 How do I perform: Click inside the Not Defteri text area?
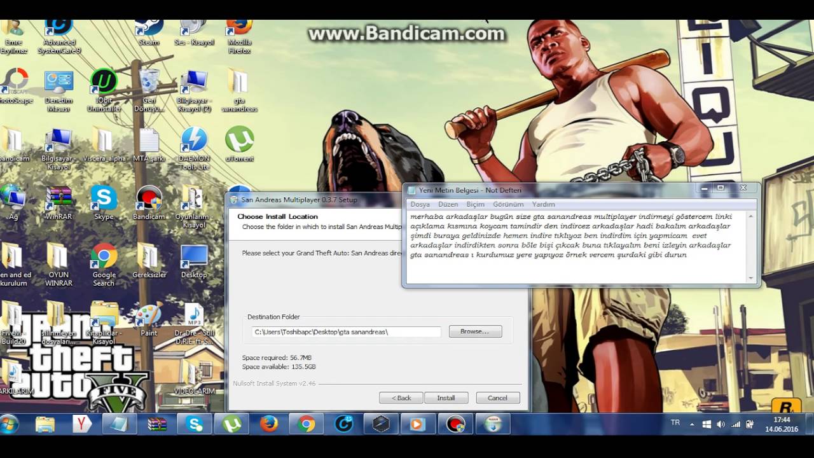[576, 247]
